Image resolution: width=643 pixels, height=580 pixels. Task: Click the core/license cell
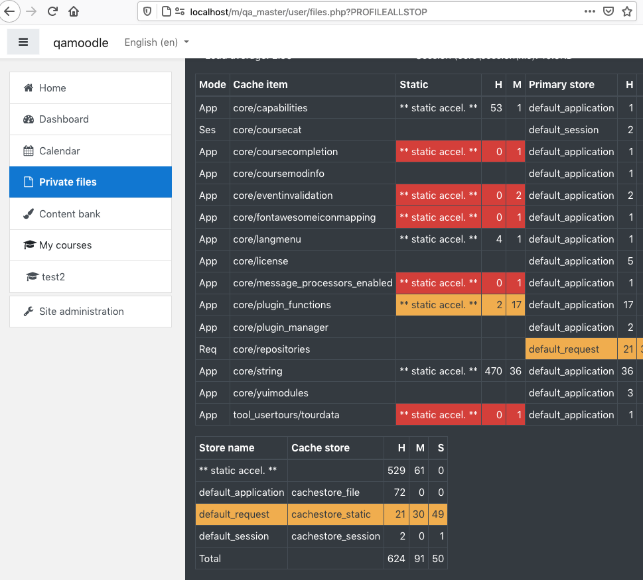click(313, 261)
